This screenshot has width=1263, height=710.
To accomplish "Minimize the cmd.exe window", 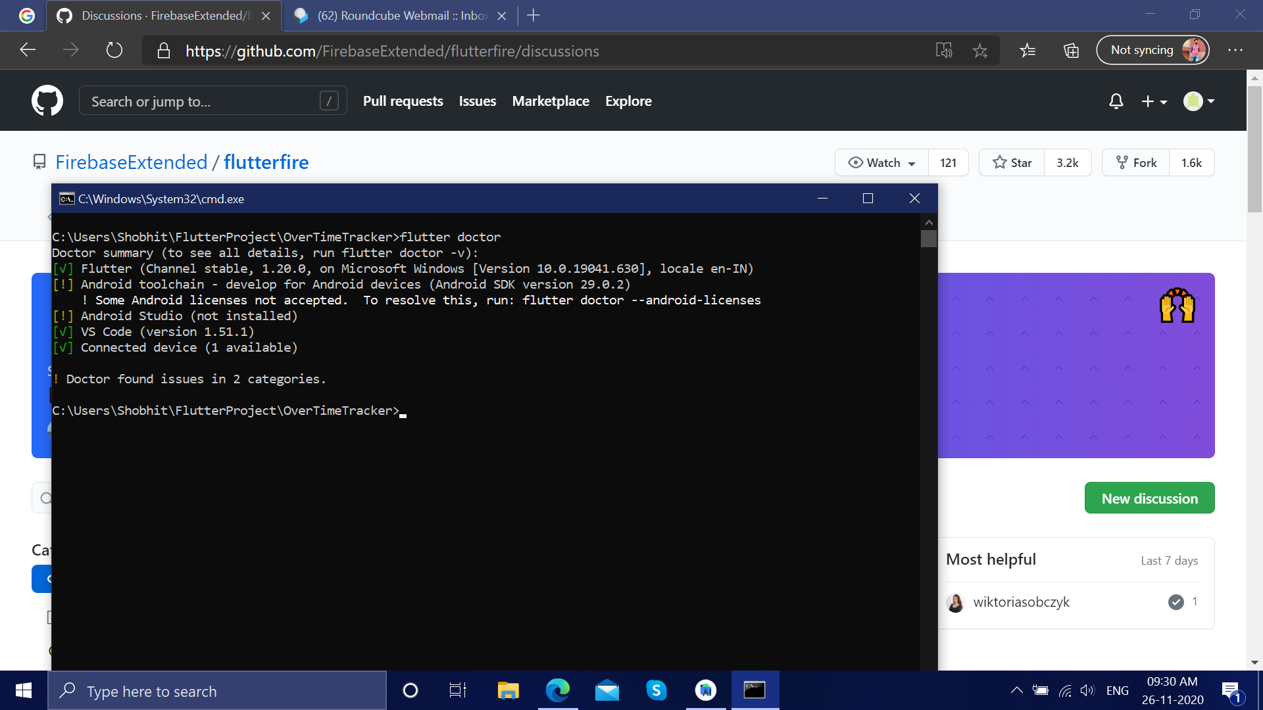I will [822, 199].
